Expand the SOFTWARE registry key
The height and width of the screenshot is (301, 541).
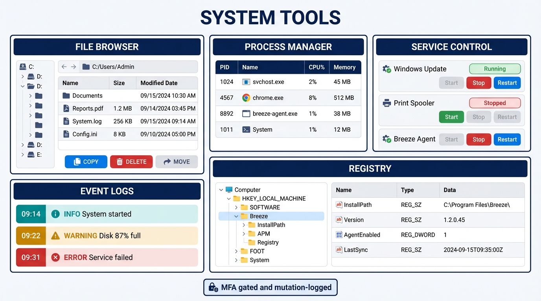(236, 207)
